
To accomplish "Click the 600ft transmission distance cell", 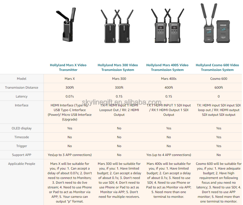I will click(x=219, y=88).
